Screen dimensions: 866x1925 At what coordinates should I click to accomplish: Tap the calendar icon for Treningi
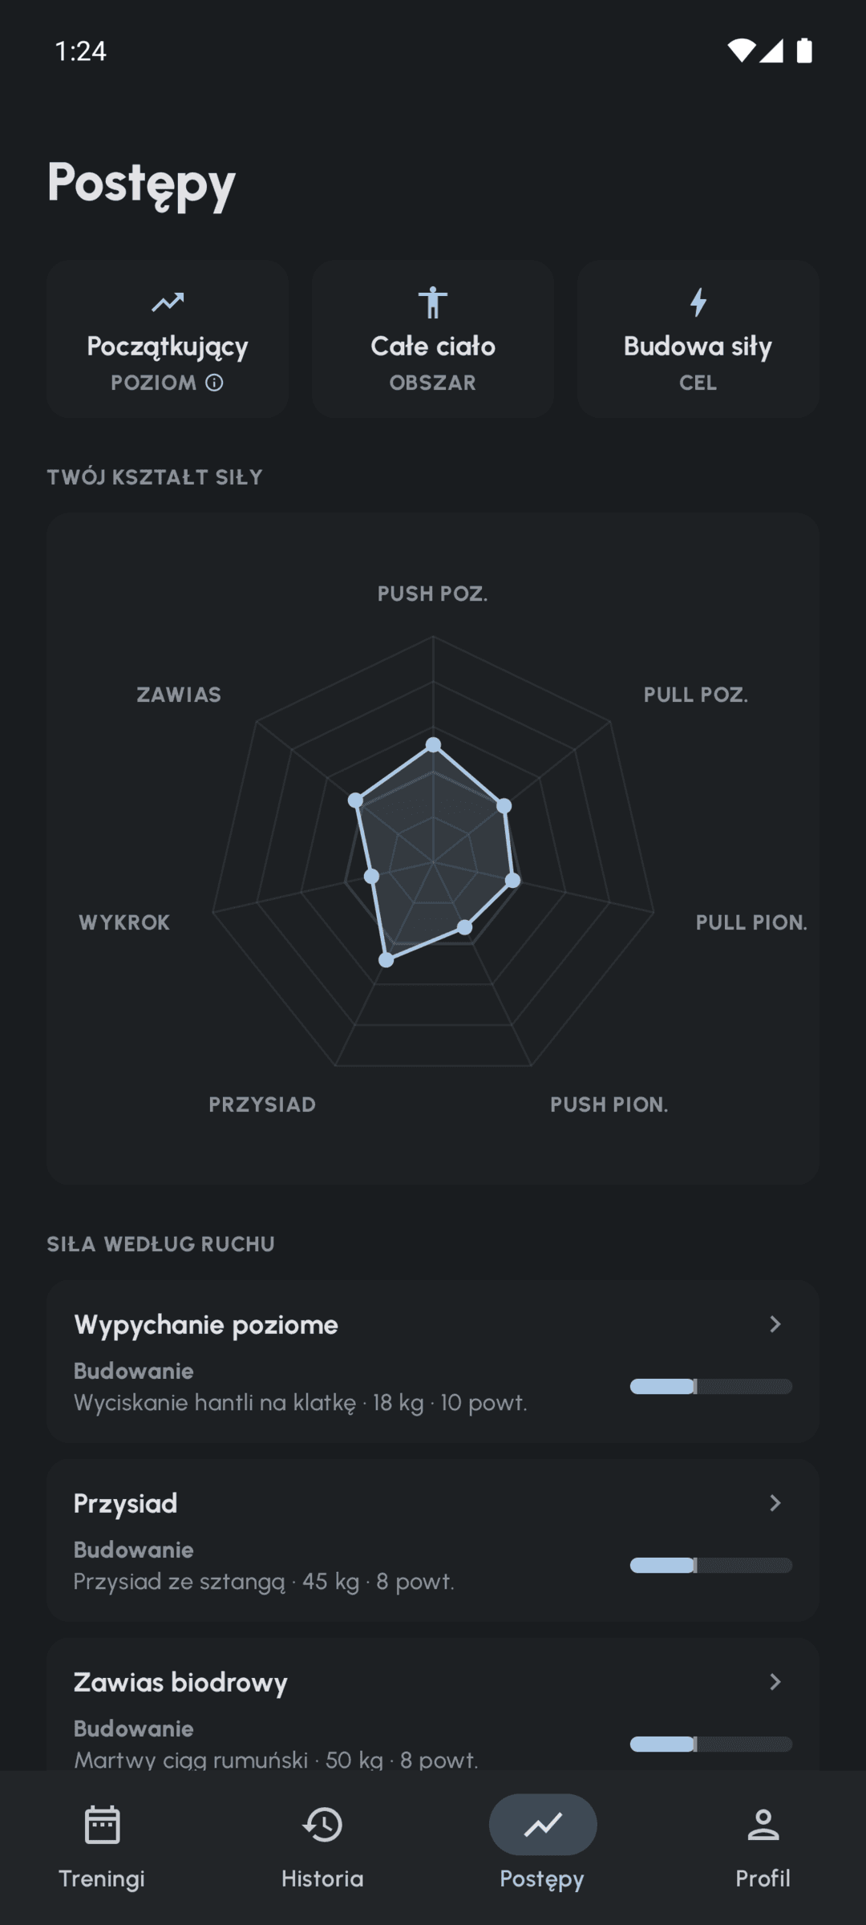click(x=102, y=1825)
